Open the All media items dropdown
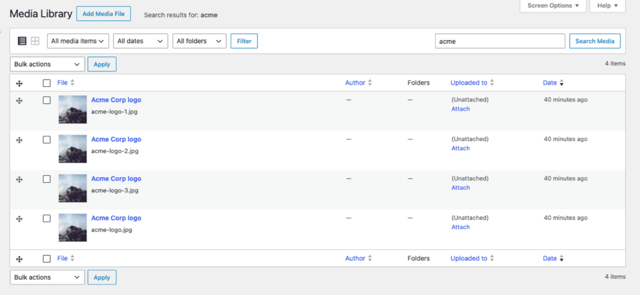Image resolution: width=640 pixels, height=295 pixels. coord(78,41)
